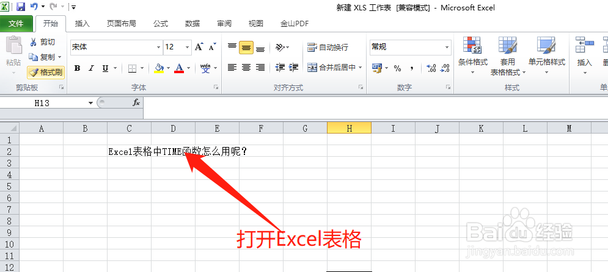The height and width of the screenshot is (272, 608).
Task: Open the 对齐方式 alignment dialog launcher
Action: point(361,87)
